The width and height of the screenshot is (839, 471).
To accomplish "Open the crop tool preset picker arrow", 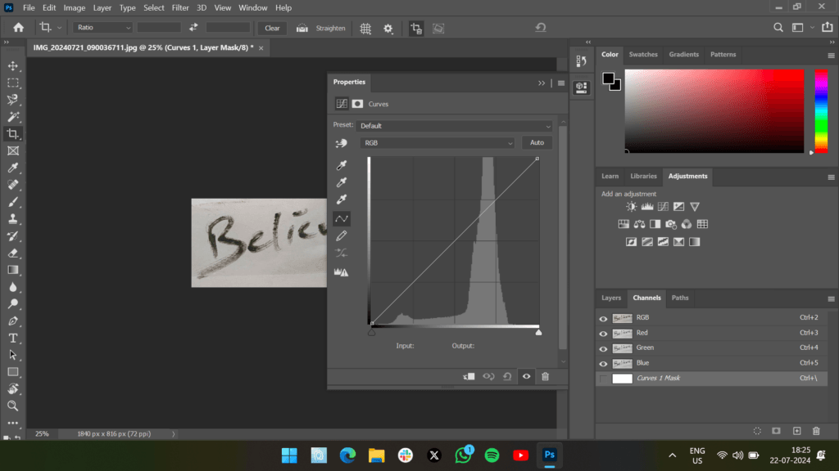I will [x=59, y=28].
